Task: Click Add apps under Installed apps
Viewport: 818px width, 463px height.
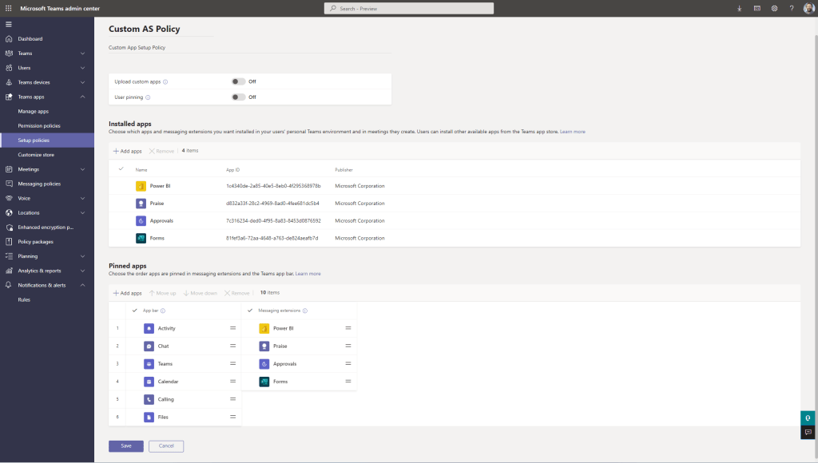Action: point(127,150)
